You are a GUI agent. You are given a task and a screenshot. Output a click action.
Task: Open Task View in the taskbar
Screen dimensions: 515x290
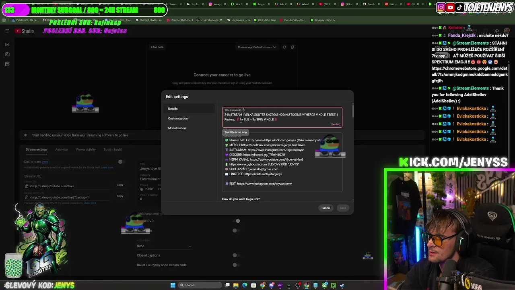[227, 285]
